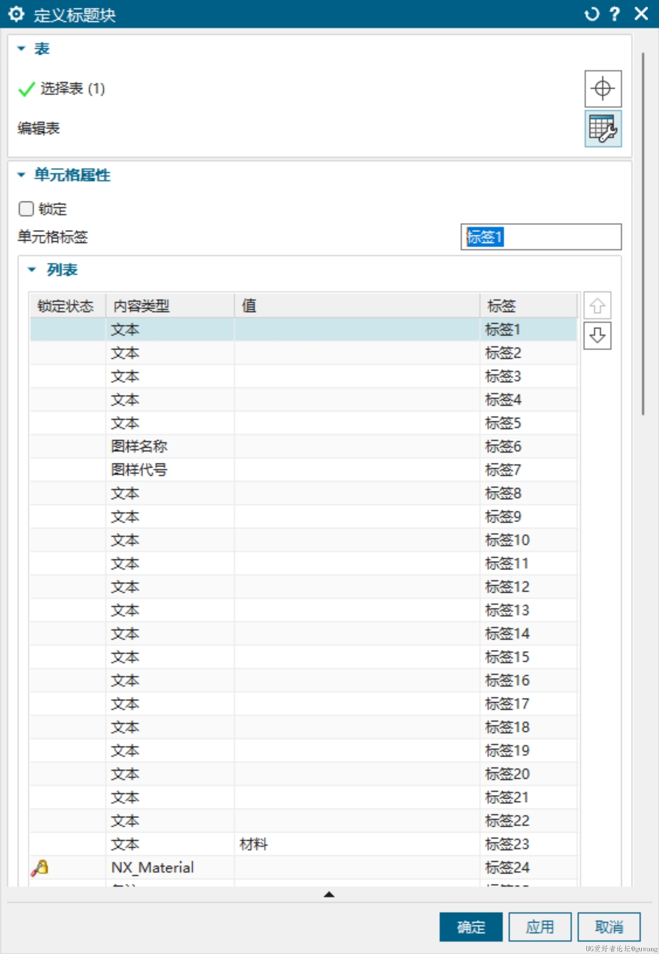Select the row labeled 标签4
Viewport: 659px width, 954px height.
click(x=304, y=400)
